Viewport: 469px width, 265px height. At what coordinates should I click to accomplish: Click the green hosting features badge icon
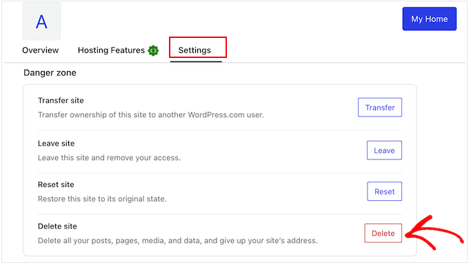(x=153, y=50)
